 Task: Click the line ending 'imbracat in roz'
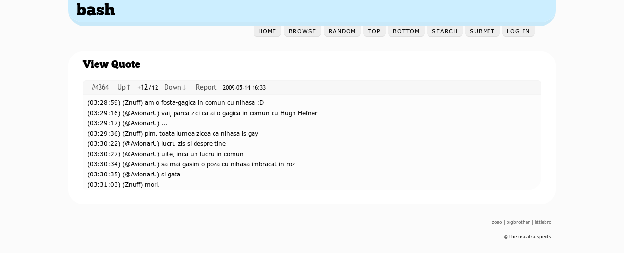pos(191,164)
